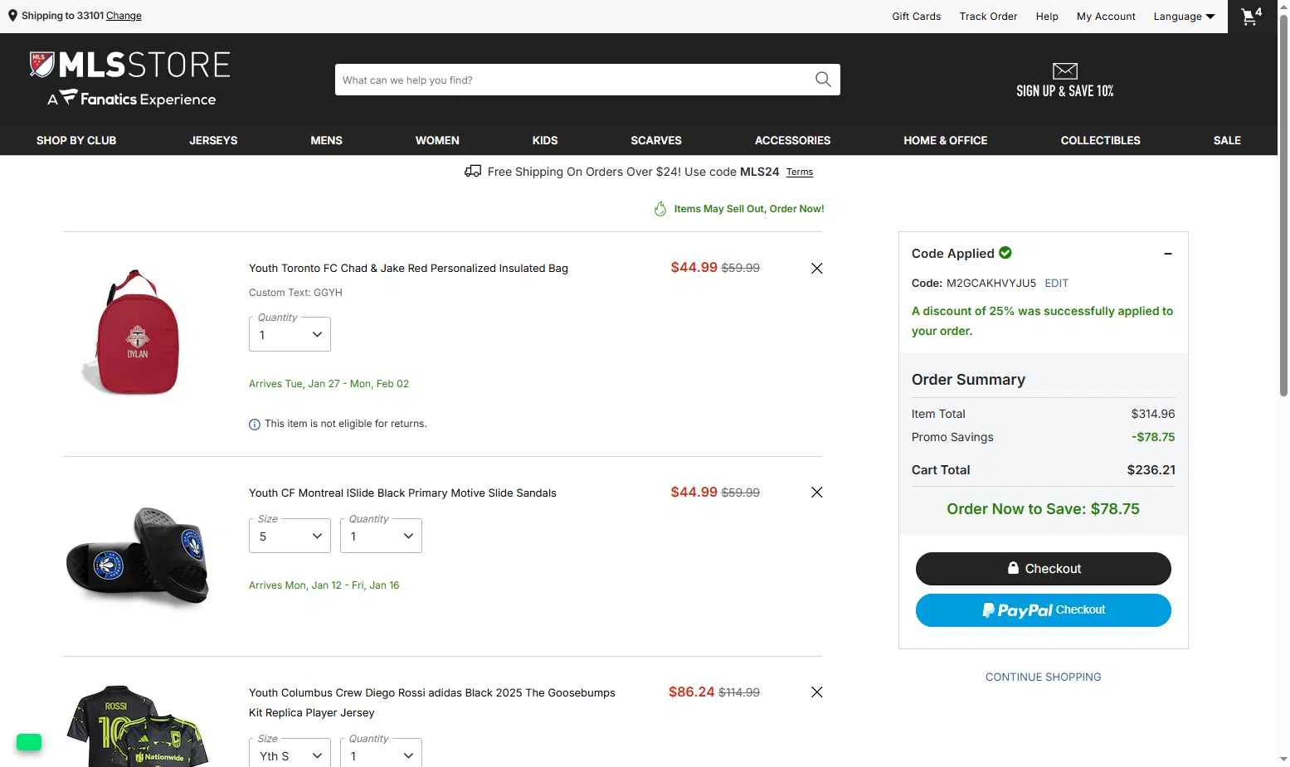1290x767 pixels.
Task: Remove the Columbus Crew Rossi Jersey item
Action: pos(816,692)
